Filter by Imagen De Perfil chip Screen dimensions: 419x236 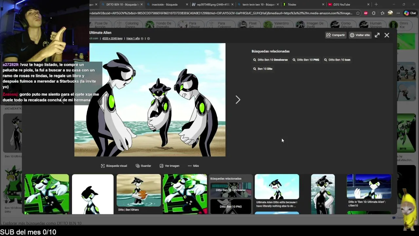tap(311, 25)
